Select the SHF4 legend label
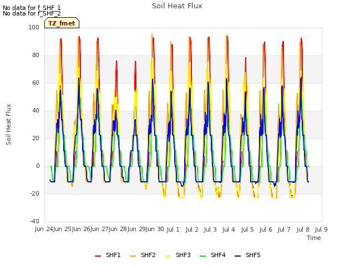This screenshot has height=266, width=355. point(218,255)
